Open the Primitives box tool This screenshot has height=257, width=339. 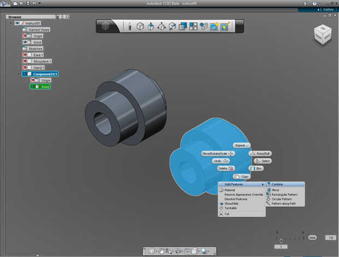(x=141, y=26)
